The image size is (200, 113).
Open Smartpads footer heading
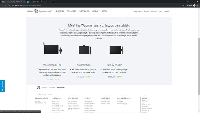[x=105, y=98]
